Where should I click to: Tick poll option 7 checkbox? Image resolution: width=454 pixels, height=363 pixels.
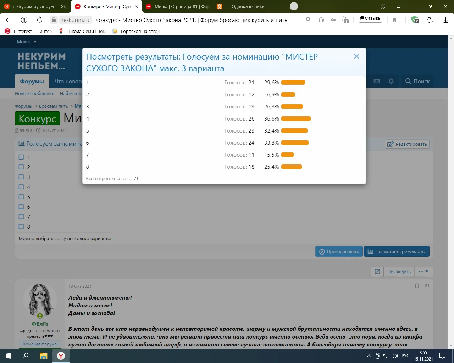tap(21, 217)
